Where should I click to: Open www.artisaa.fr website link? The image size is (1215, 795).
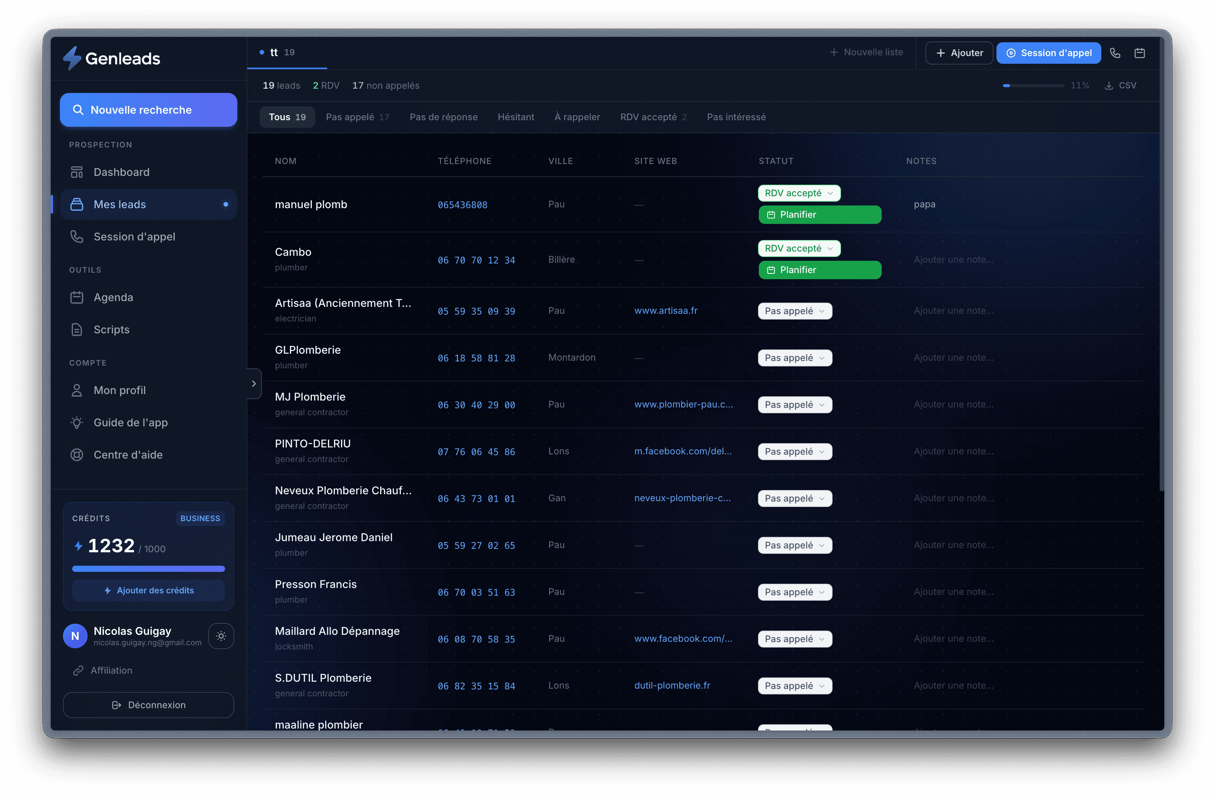coord(666,310)
